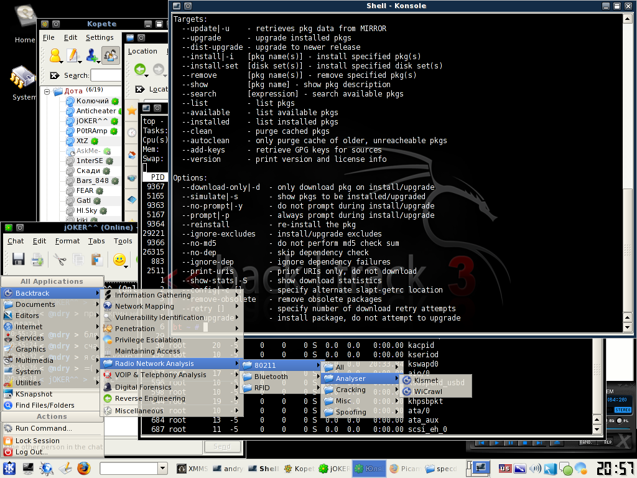Click the printer icon in chat window
Screen dimensions: 637x478
[x=38, y=260]
